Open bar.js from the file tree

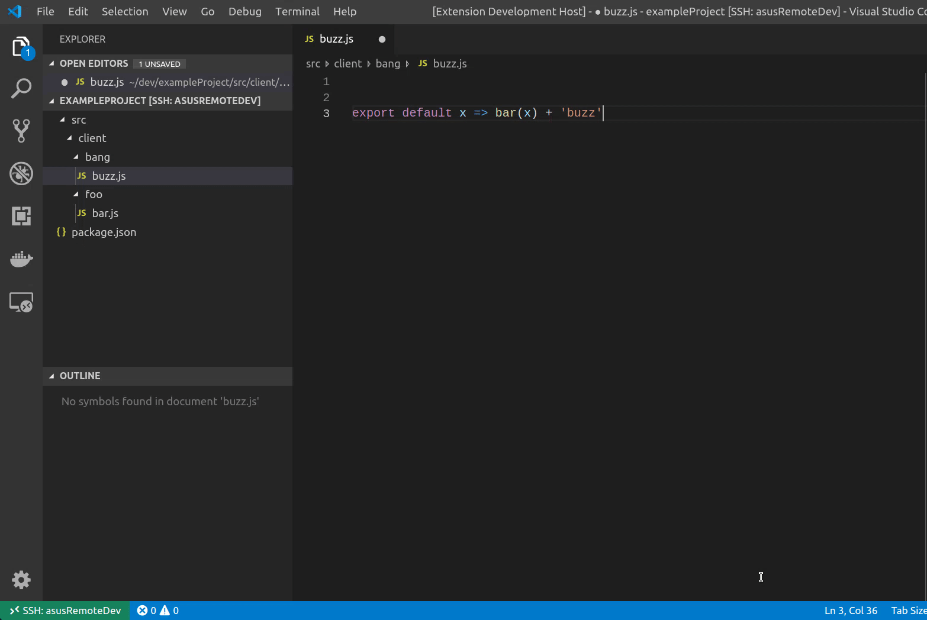[168, 213]
